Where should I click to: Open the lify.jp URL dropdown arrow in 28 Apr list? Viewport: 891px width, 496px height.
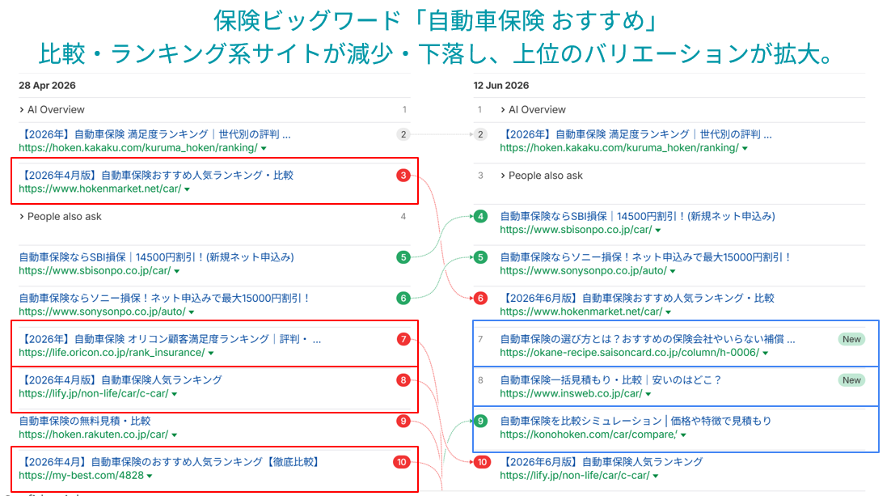point(175,394)
